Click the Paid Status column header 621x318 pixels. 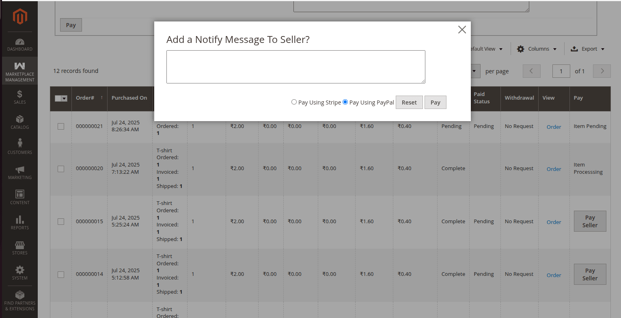coord(485,98)
